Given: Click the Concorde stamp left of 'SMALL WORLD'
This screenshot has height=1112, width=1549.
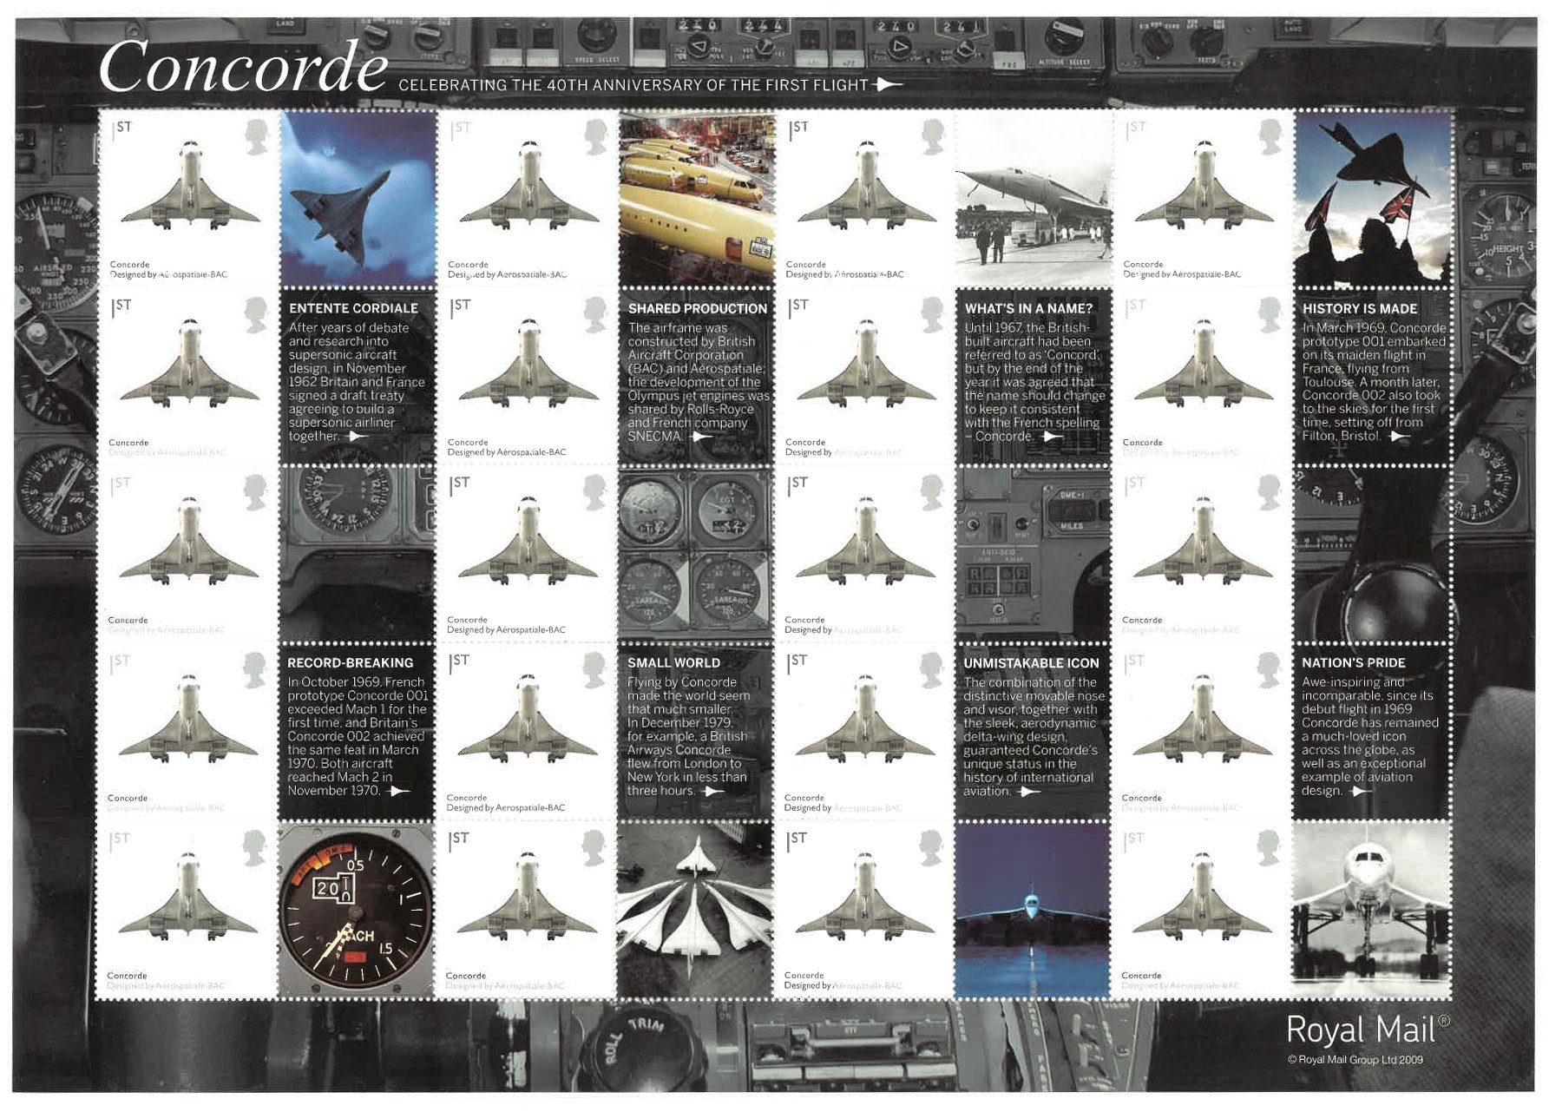Looking at the screenshot, I should tap(526, 733).
